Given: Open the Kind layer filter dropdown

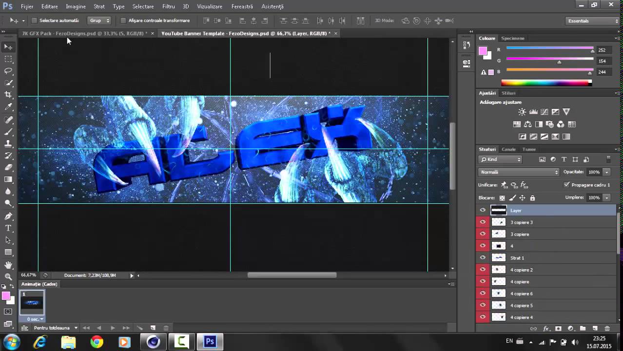Looking at the screenshot, I should (x=500, y=159).
